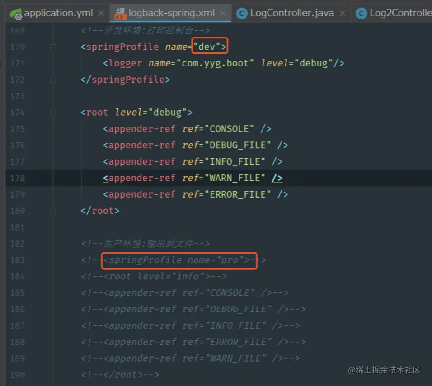Click the "DEBUG_FILE" appender-ref on line 176
432x386 pixels.
click(x=196, y=145)
